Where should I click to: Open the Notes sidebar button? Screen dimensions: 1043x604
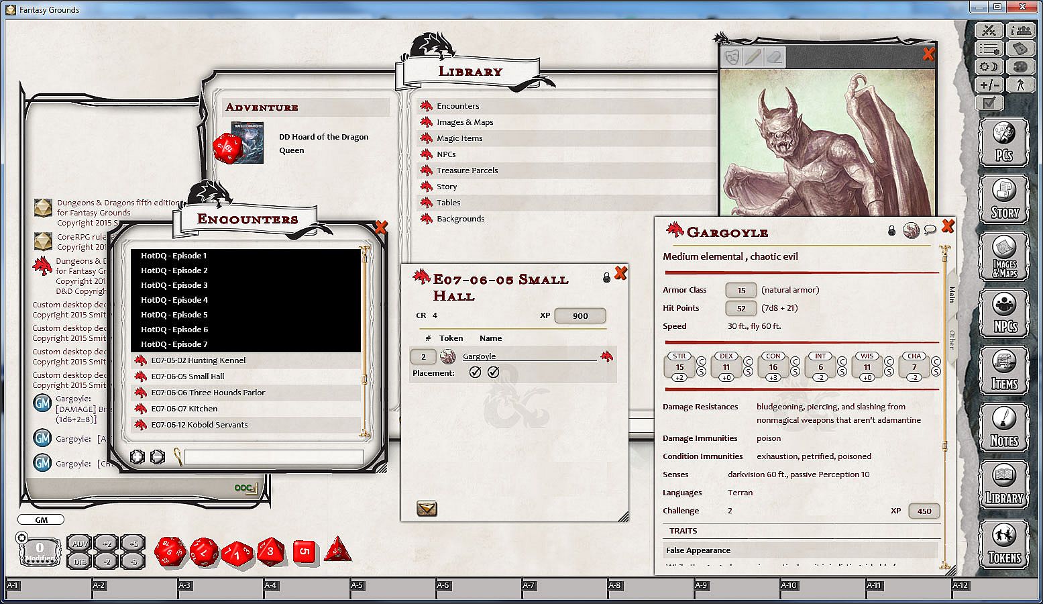(1004, 427)
